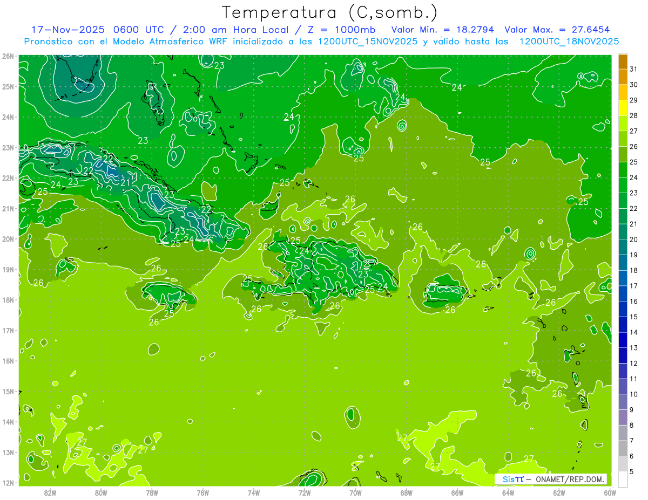Click the longitude axis label "60W"
This screenshot has width=648, height=500.
610,492
